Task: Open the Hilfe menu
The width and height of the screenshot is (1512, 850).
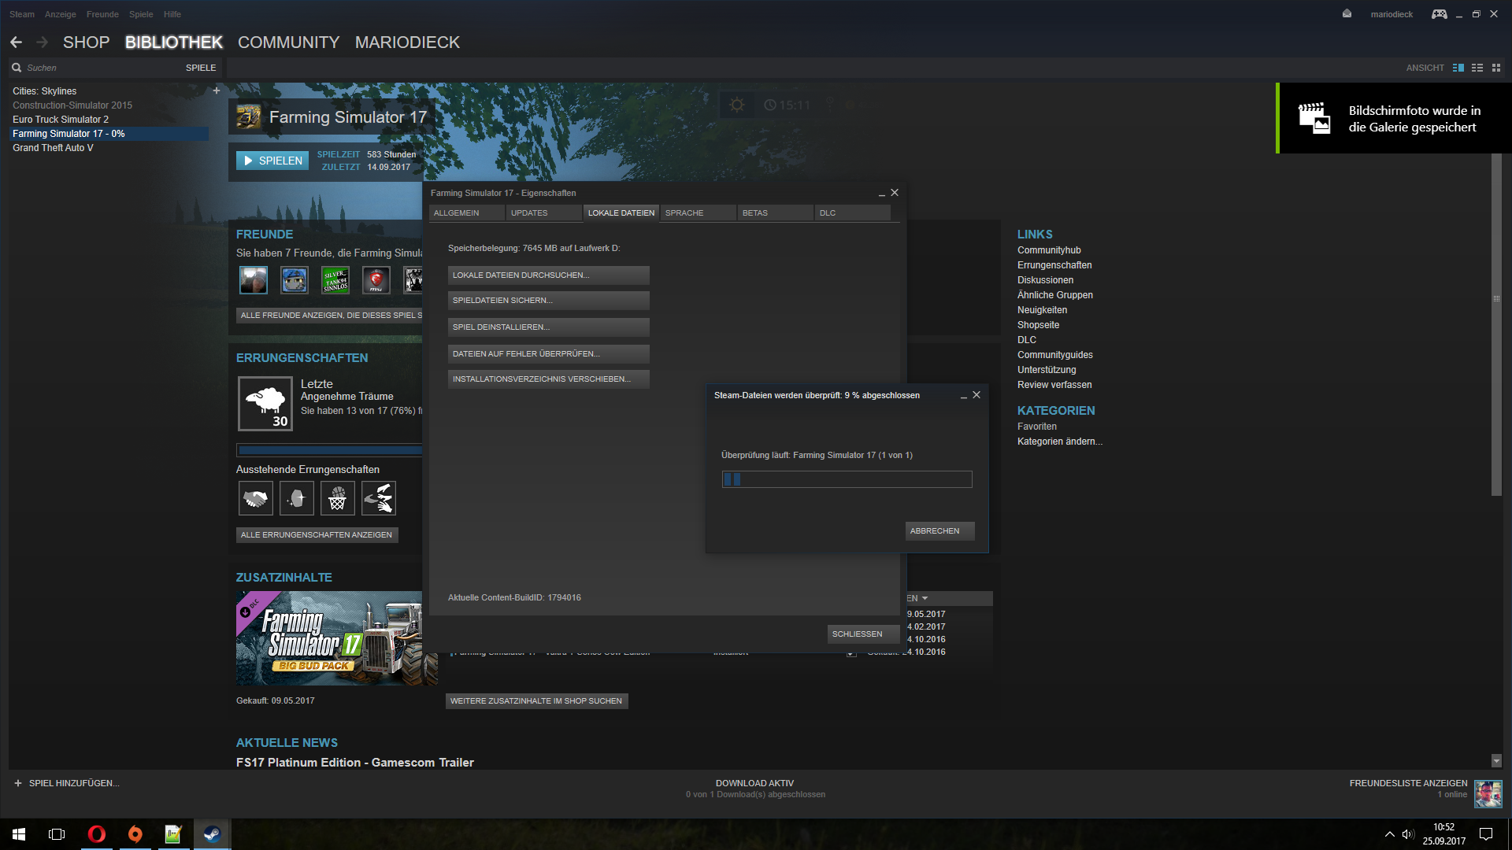Action: tap(172, 14)
